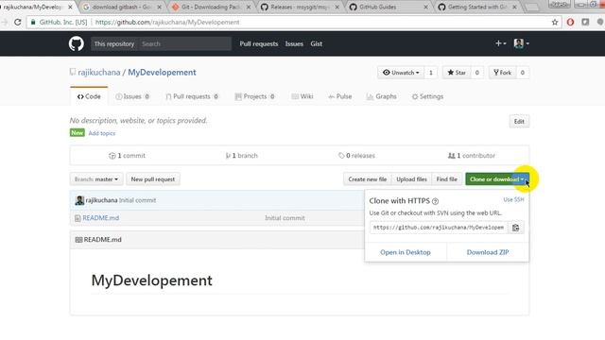
Task: Click the Edit description button
Action: [519, 122]
